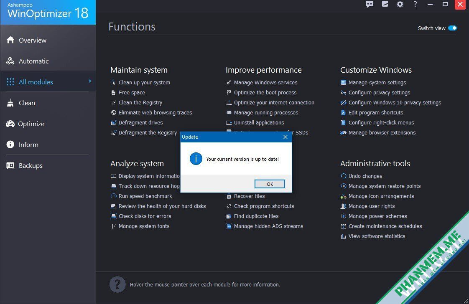Click the question mark help icon in title bar
Image resolution: width=469 pixels, height=304 pixels.
[x=415, y=4]
